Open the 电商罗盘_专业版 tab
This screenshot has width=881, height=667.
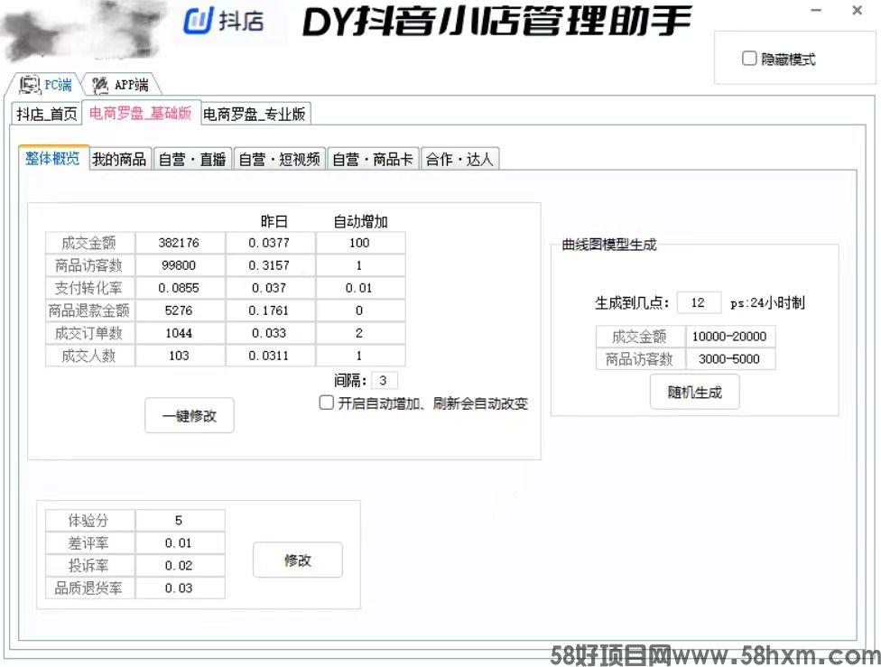[x=254, y=114]
